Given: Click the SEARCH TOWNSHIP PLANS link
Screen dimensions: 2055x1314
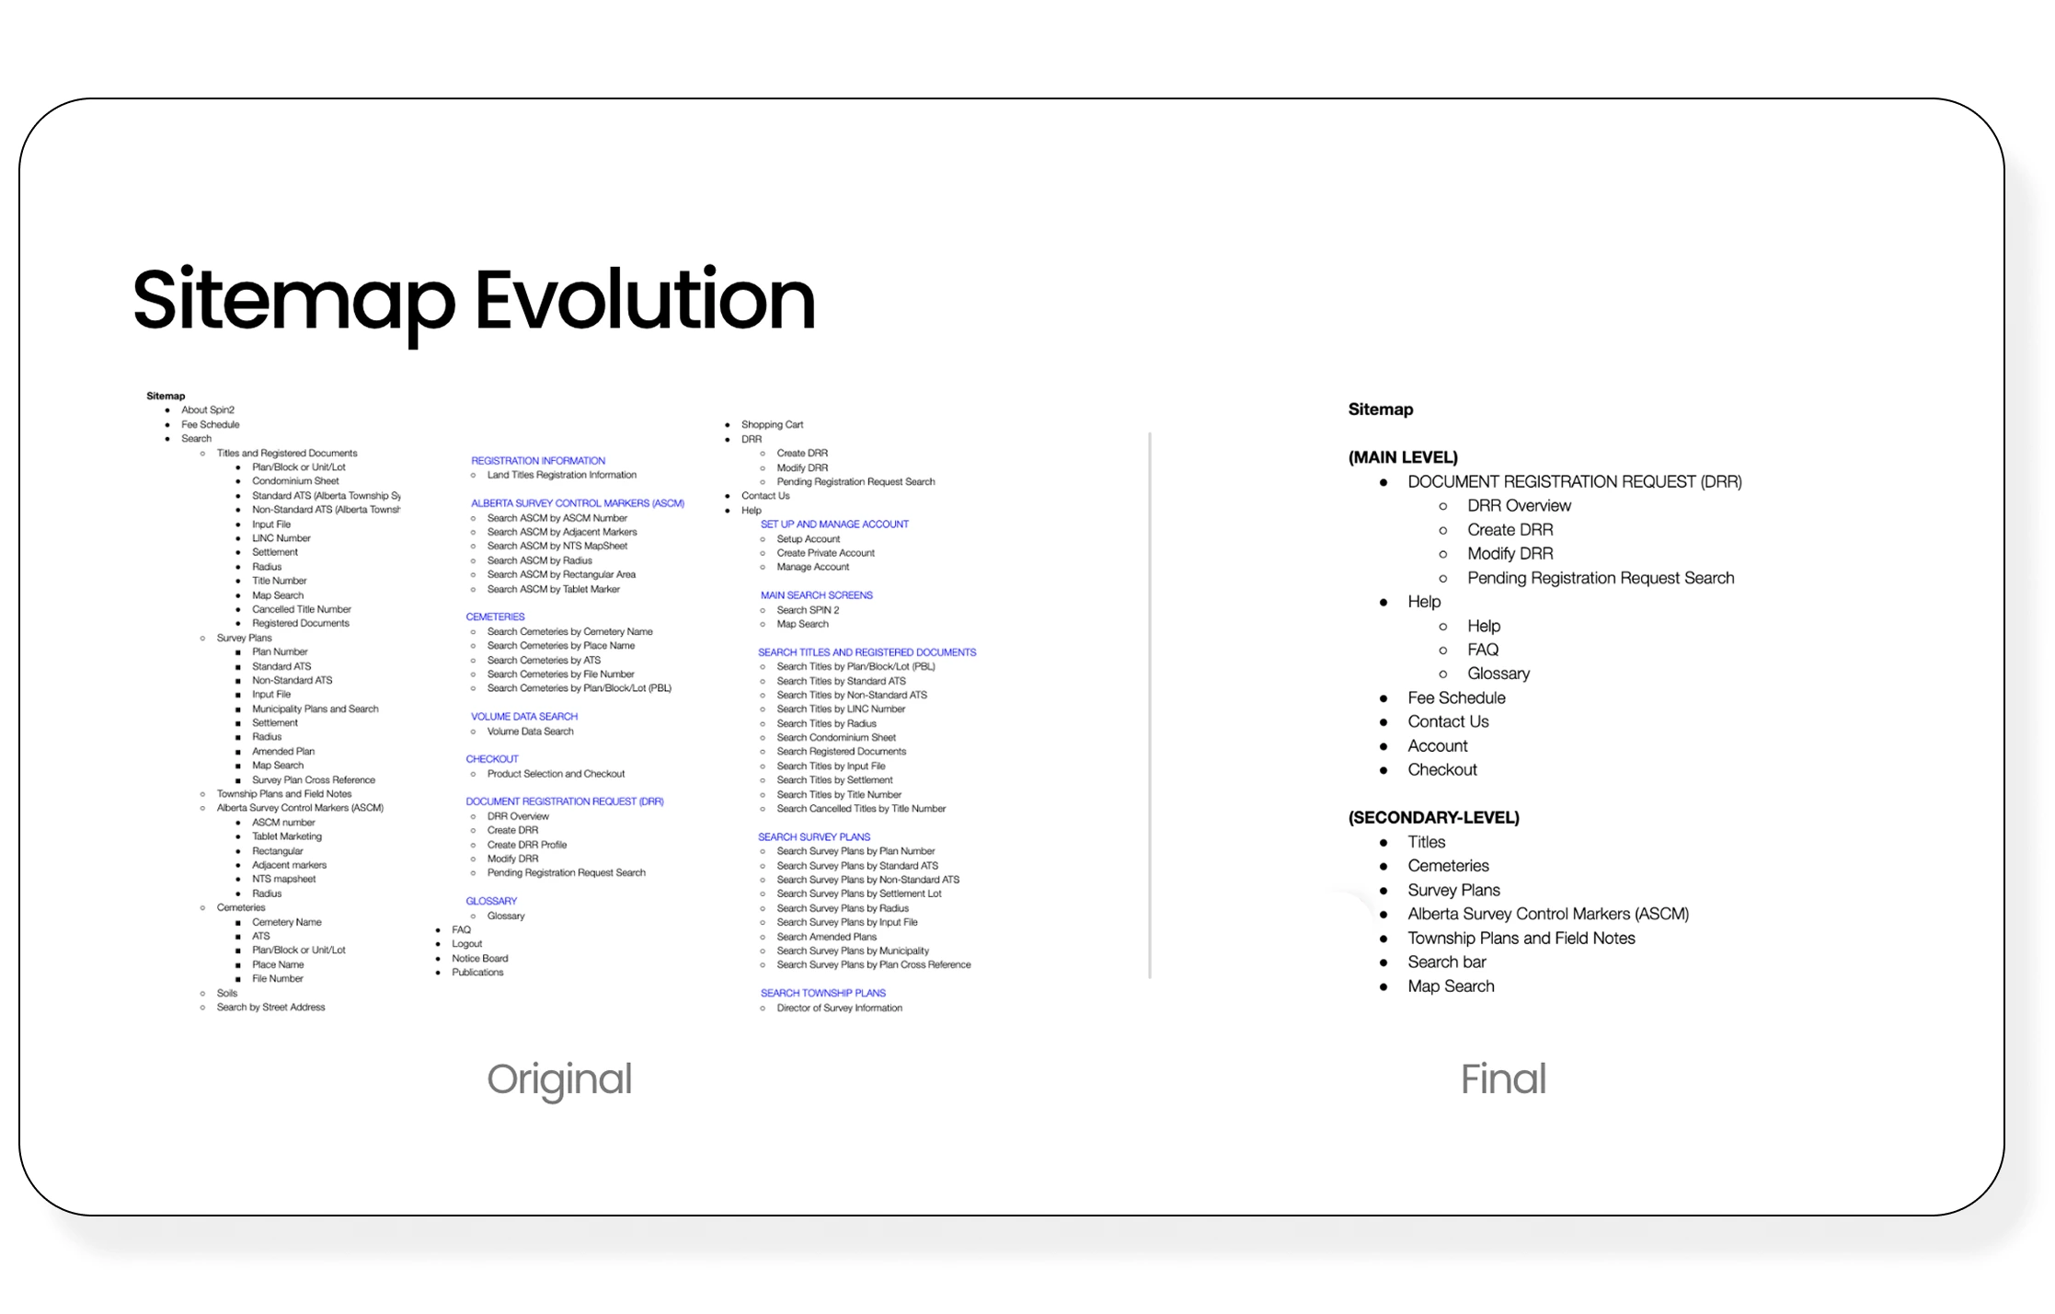Looking at the screenshot, I should pyautogui.click(x=822, y=993).
